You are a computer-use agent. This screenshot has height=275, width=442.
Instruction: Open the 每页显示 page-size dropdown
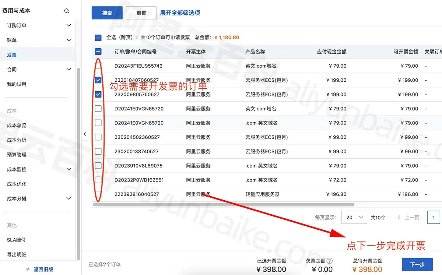click(x=354, y=217)
